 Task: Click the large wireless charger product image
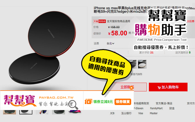pos(42,48)
